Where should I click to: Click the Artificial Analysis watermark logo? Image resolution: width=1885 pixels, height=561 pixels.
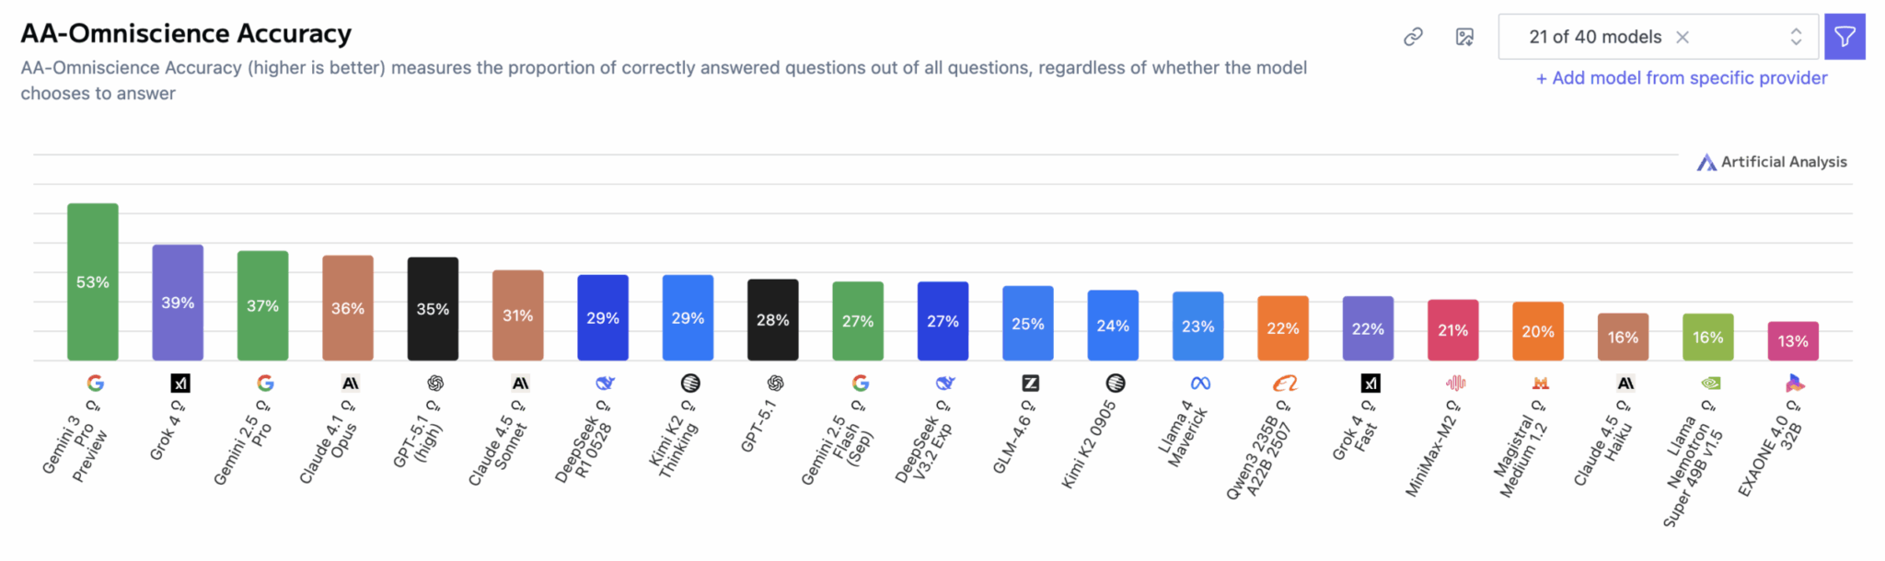click(1706, 163)
